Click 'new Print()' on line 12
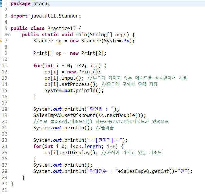The image size is (205, 194). click(83, 72)
